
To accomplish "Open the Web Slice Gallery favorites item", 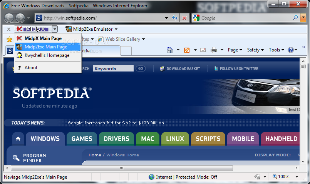I will (x=119, y=39).
